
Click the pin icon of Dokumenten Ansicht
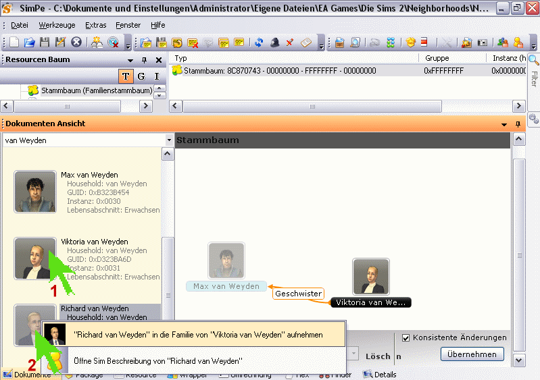coord(518,124)
